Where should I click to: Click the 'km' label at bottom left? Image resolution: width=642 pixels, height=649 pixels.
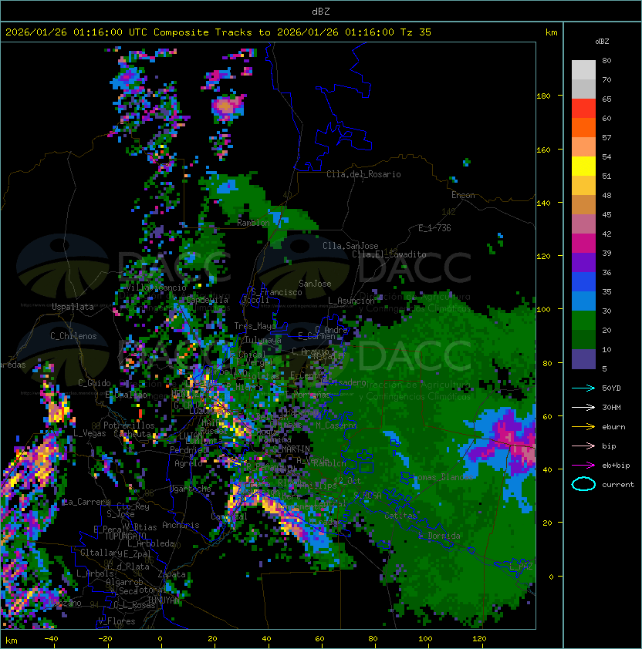[12, 641]
